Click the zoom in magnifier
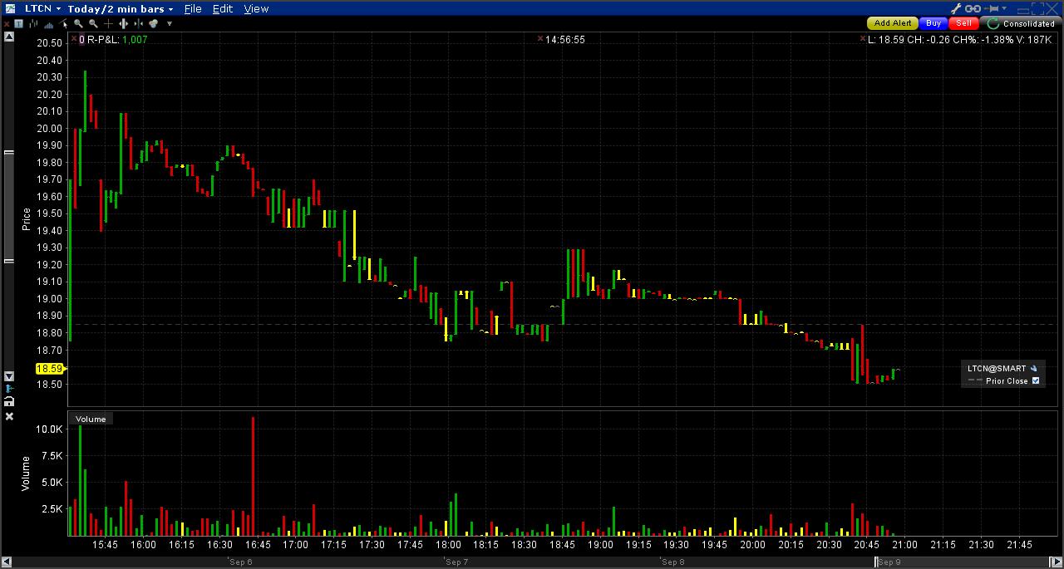Image resolution: width=1064 pixels, height=569 pixels. point(78,23)
